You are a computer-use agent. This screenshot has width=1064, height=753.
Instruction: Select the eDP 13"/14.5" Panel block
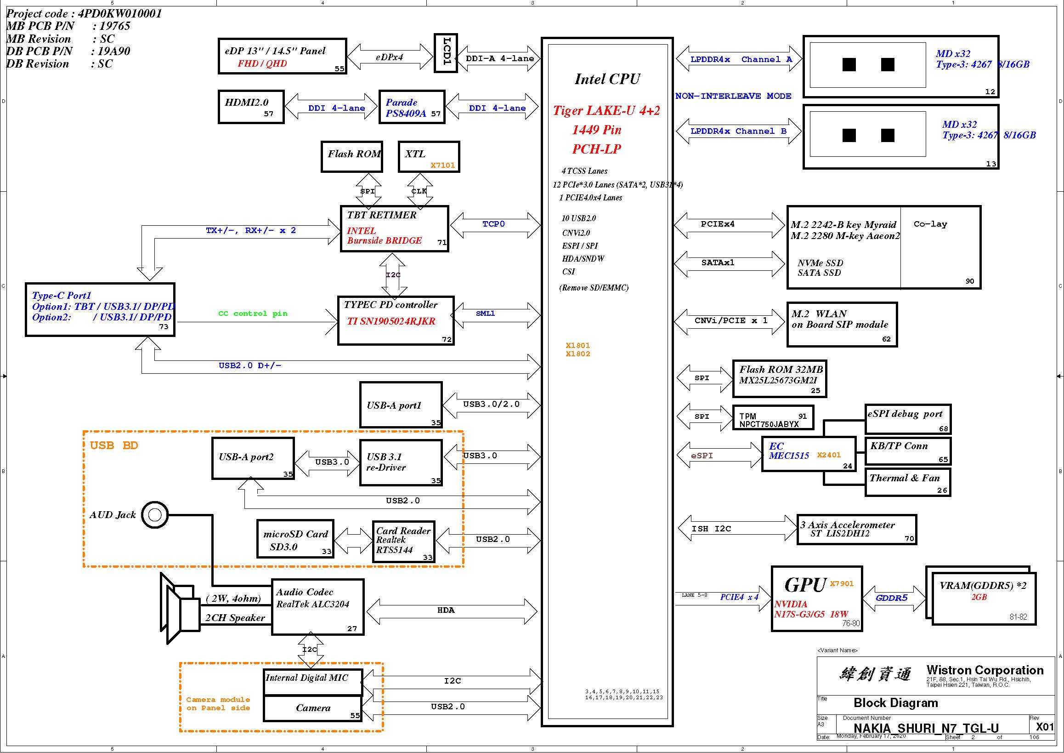pos(283,56)
